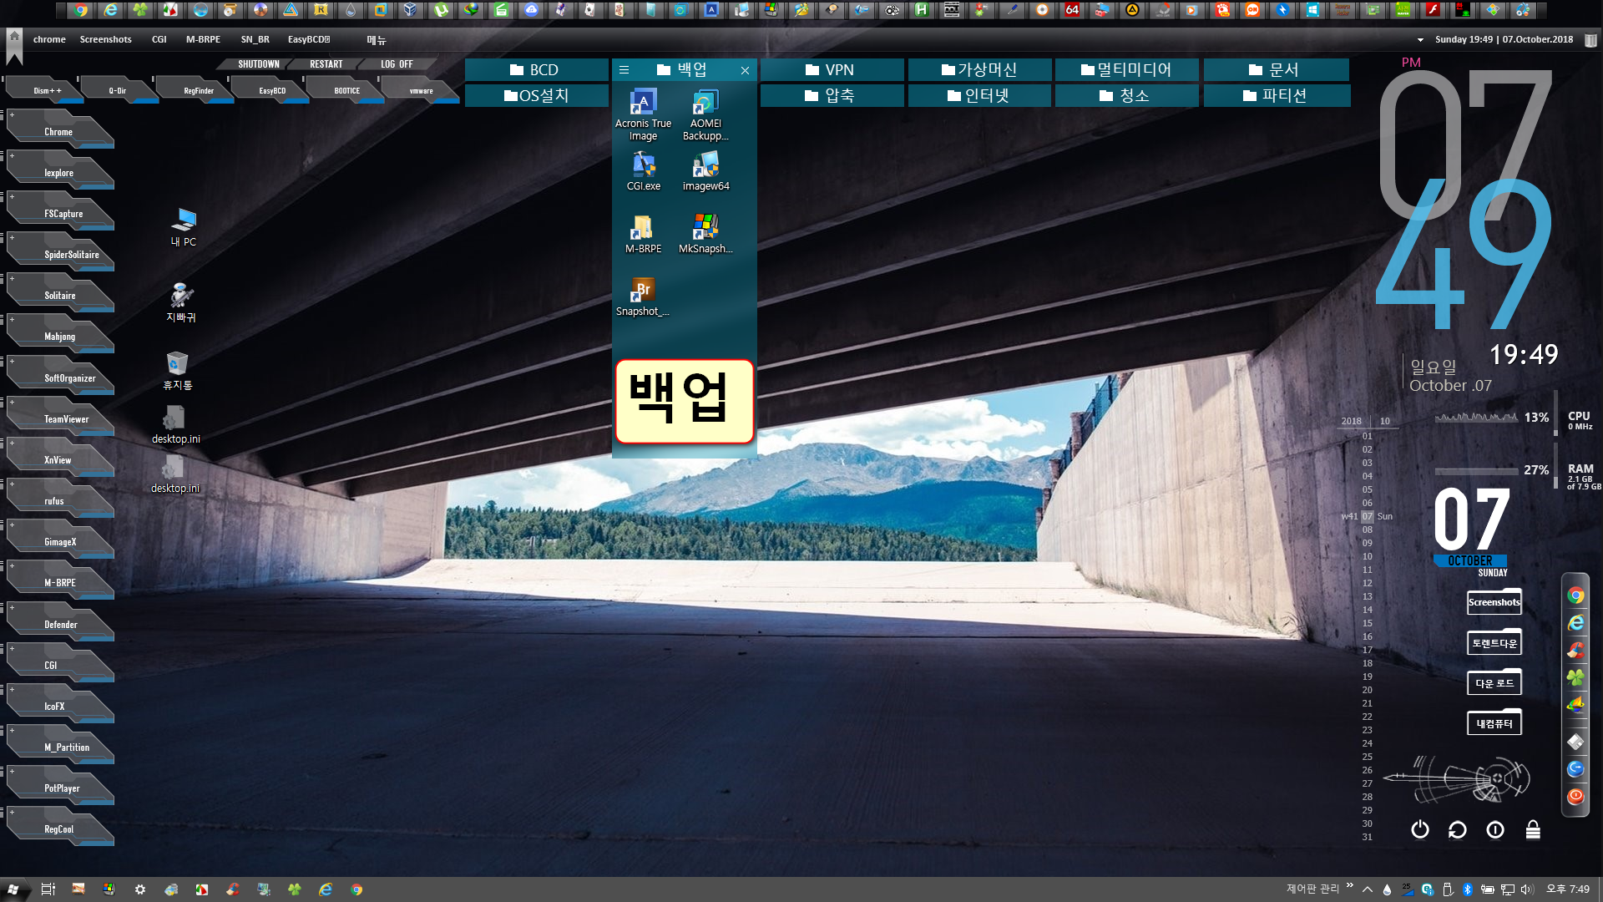This screenshot has height=902, width=1603.
Task: Open SN_BR in the top menu bar
Action: coord(255,39)
